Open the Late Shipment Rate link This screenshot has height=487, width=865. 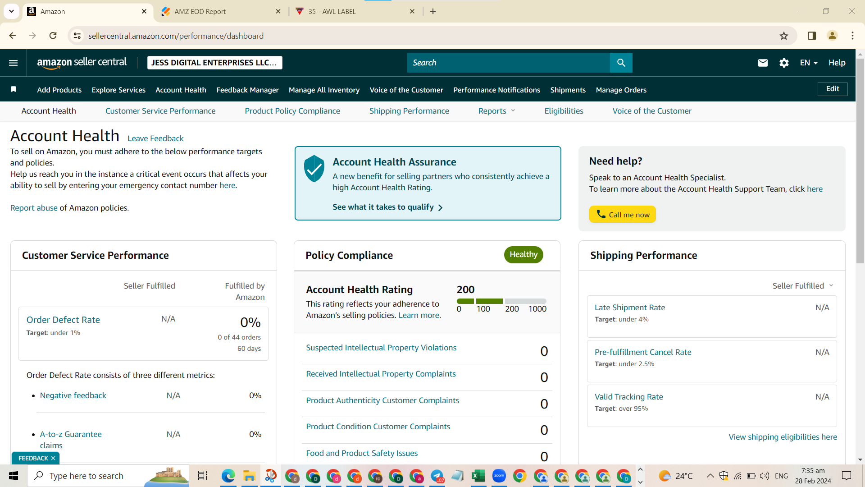point(630,308)
